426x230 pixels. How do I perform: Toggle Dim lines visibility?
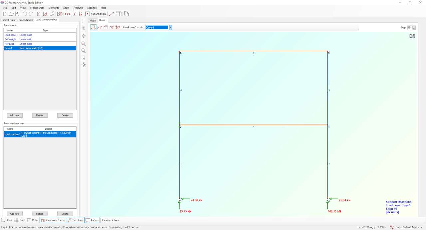tap(75, 220)
